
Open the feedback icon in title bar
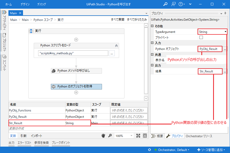(173, 4)
